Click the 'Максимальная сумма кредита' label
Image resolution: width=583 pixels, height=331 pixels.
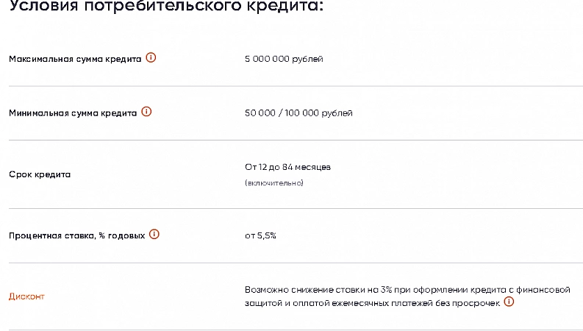[74, 59]
